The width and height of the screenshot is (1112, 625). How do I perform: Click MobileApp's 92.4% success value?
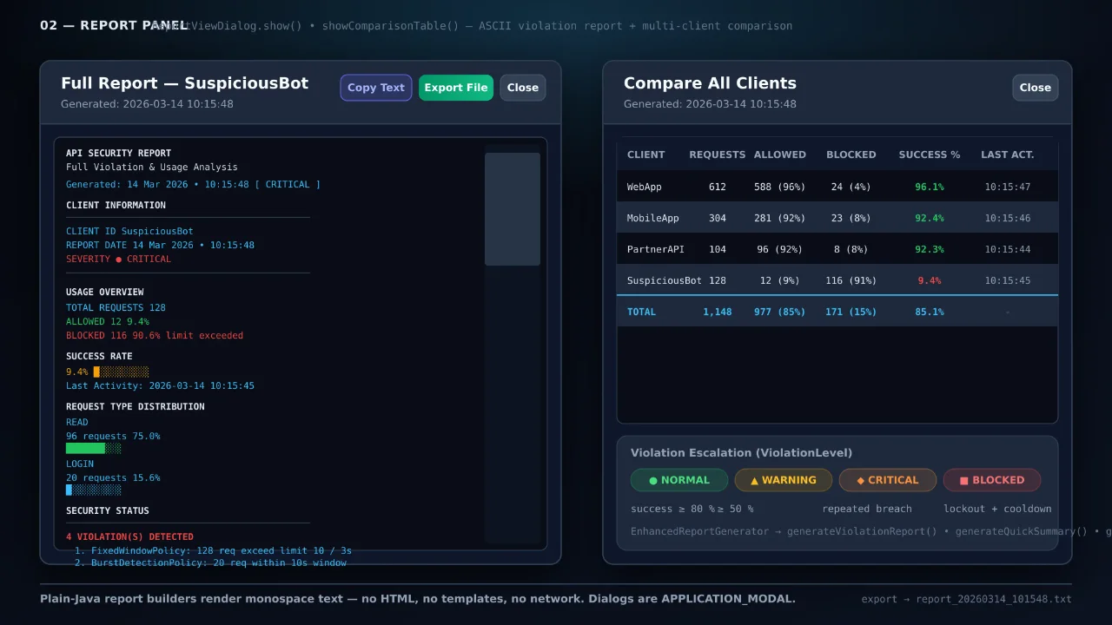pos(930,218)
